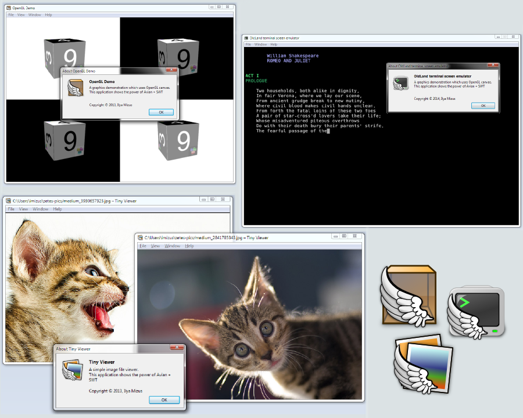Image resolution: width=523 pixels, height=418 pixels.
Task: Click winged box icon in About OpenGL dialog
Action: click(x=76, y=88)
